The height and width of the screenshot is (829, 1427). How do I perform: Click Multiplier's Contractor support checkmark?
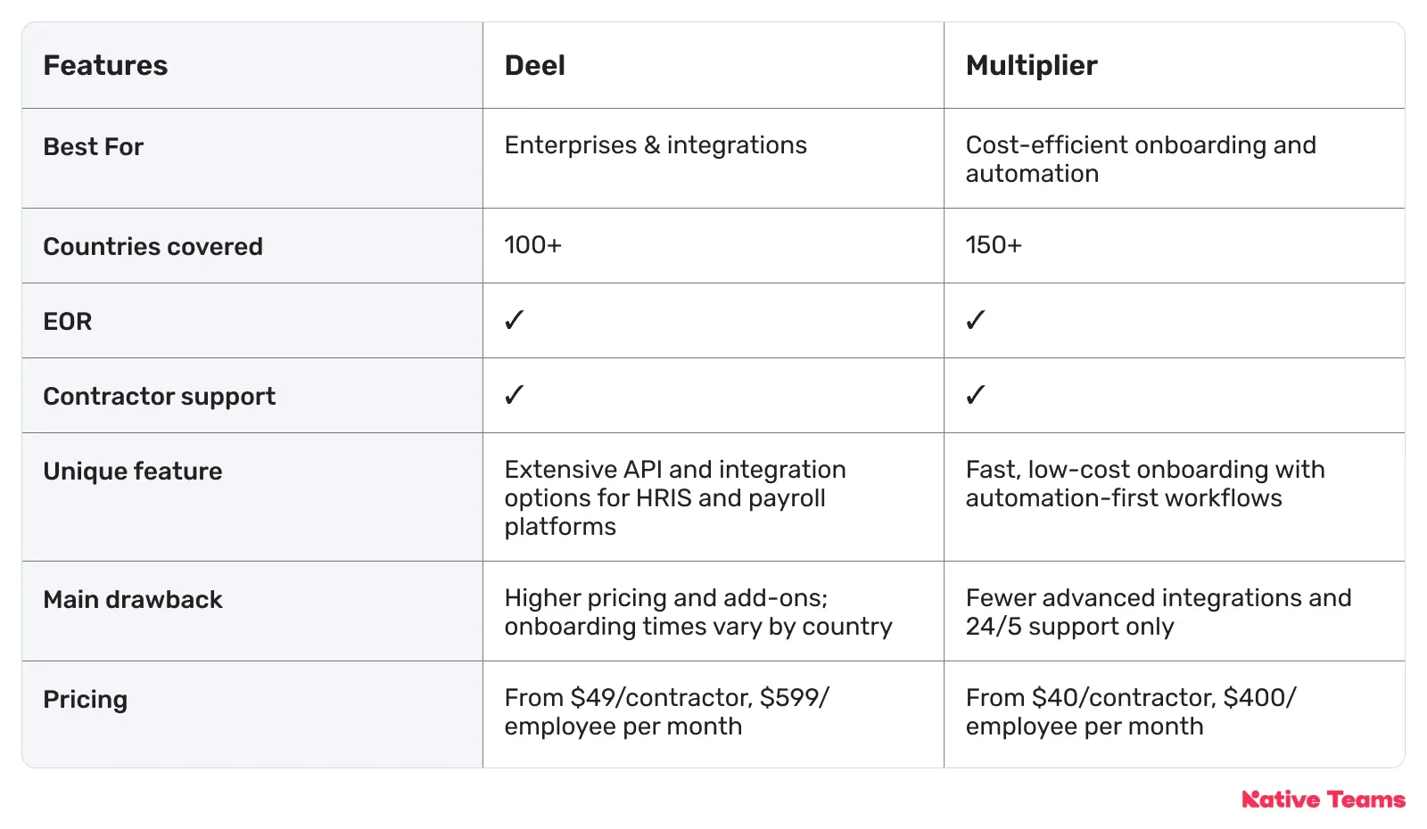click(x=976, y=395)
